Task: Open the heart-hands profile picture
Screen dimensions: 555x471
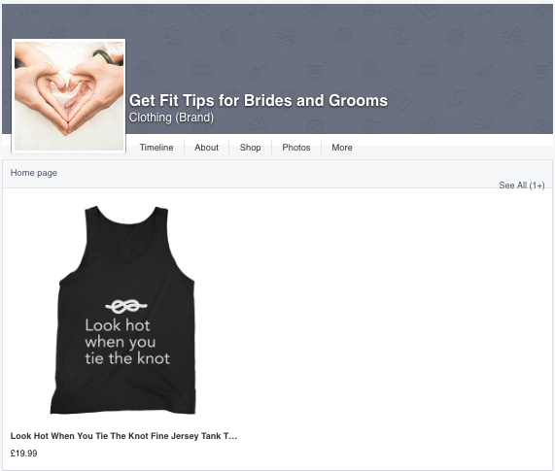Action: click(69, 96)
